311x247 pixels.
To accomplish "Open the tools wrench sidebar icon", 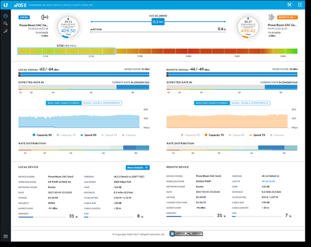I will 6,31.
